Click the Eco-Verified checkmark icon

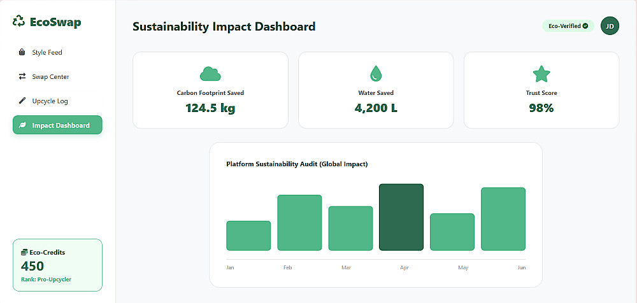pyautogui.click(x=585, y=26)
